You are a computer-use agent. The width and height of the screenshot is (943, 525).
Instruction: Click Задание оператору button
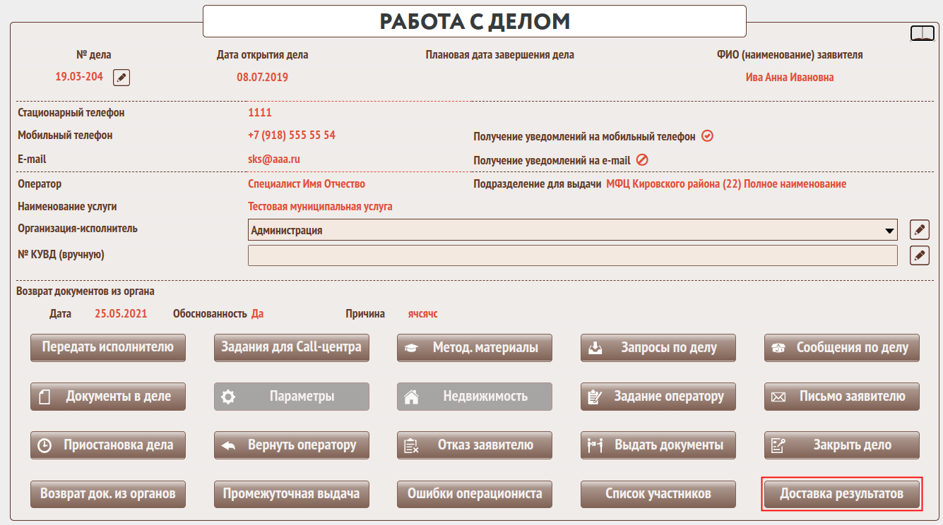[x=658, y=397]
